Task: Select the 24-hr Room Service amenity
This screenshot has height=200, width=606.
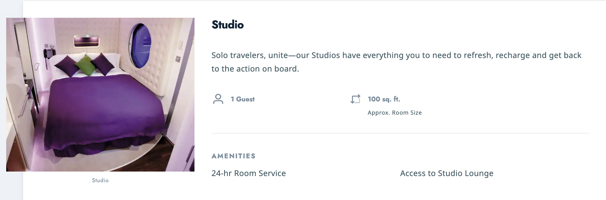Action: point(249,173)
